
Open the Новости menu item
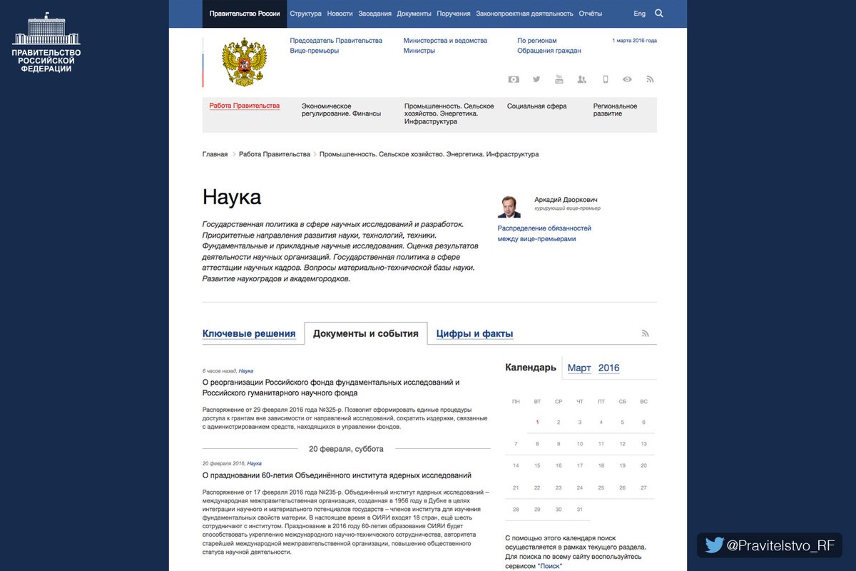click(340, 14)
